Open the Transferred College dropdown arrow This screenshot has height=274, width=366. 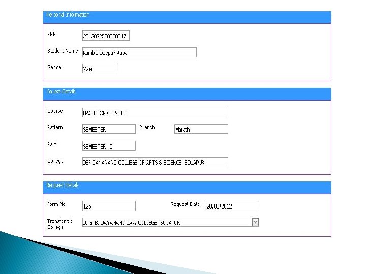[255, 223]
